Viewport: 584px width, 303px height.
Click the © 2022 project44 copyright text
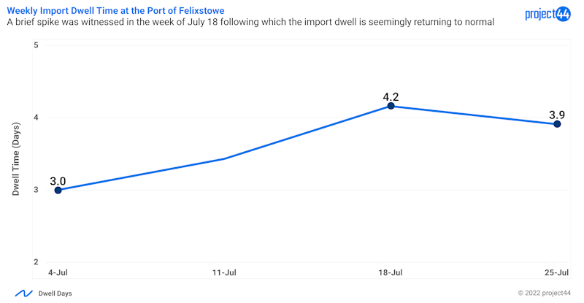tap(544, 294)
